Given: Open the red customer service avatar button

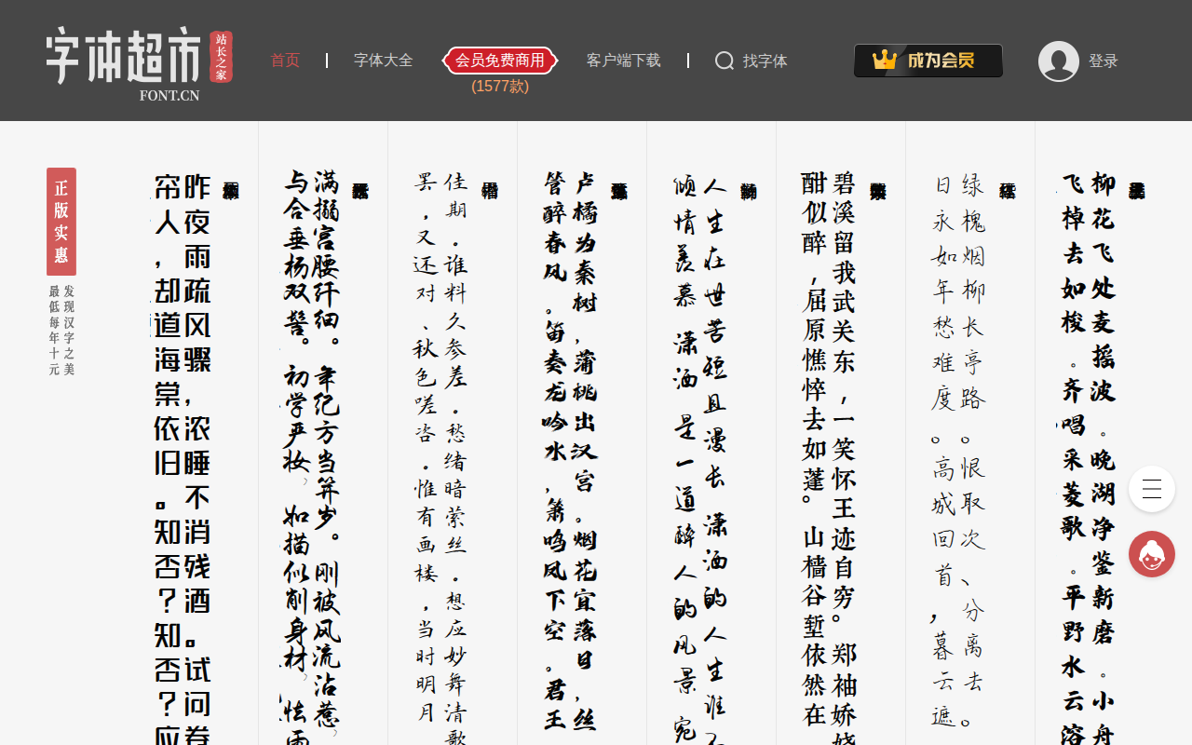Looking at the screenshot, I should pyautogui.click(x=1152, y=554).
